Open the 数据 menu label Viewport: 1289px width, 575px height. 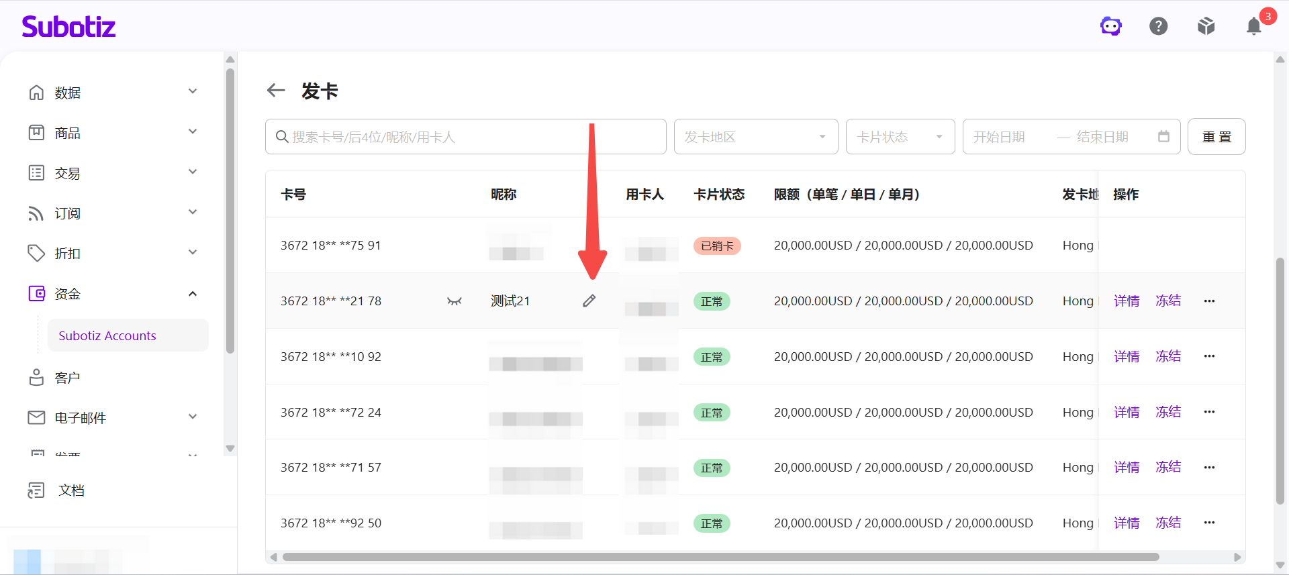click(x=67, y=93)
